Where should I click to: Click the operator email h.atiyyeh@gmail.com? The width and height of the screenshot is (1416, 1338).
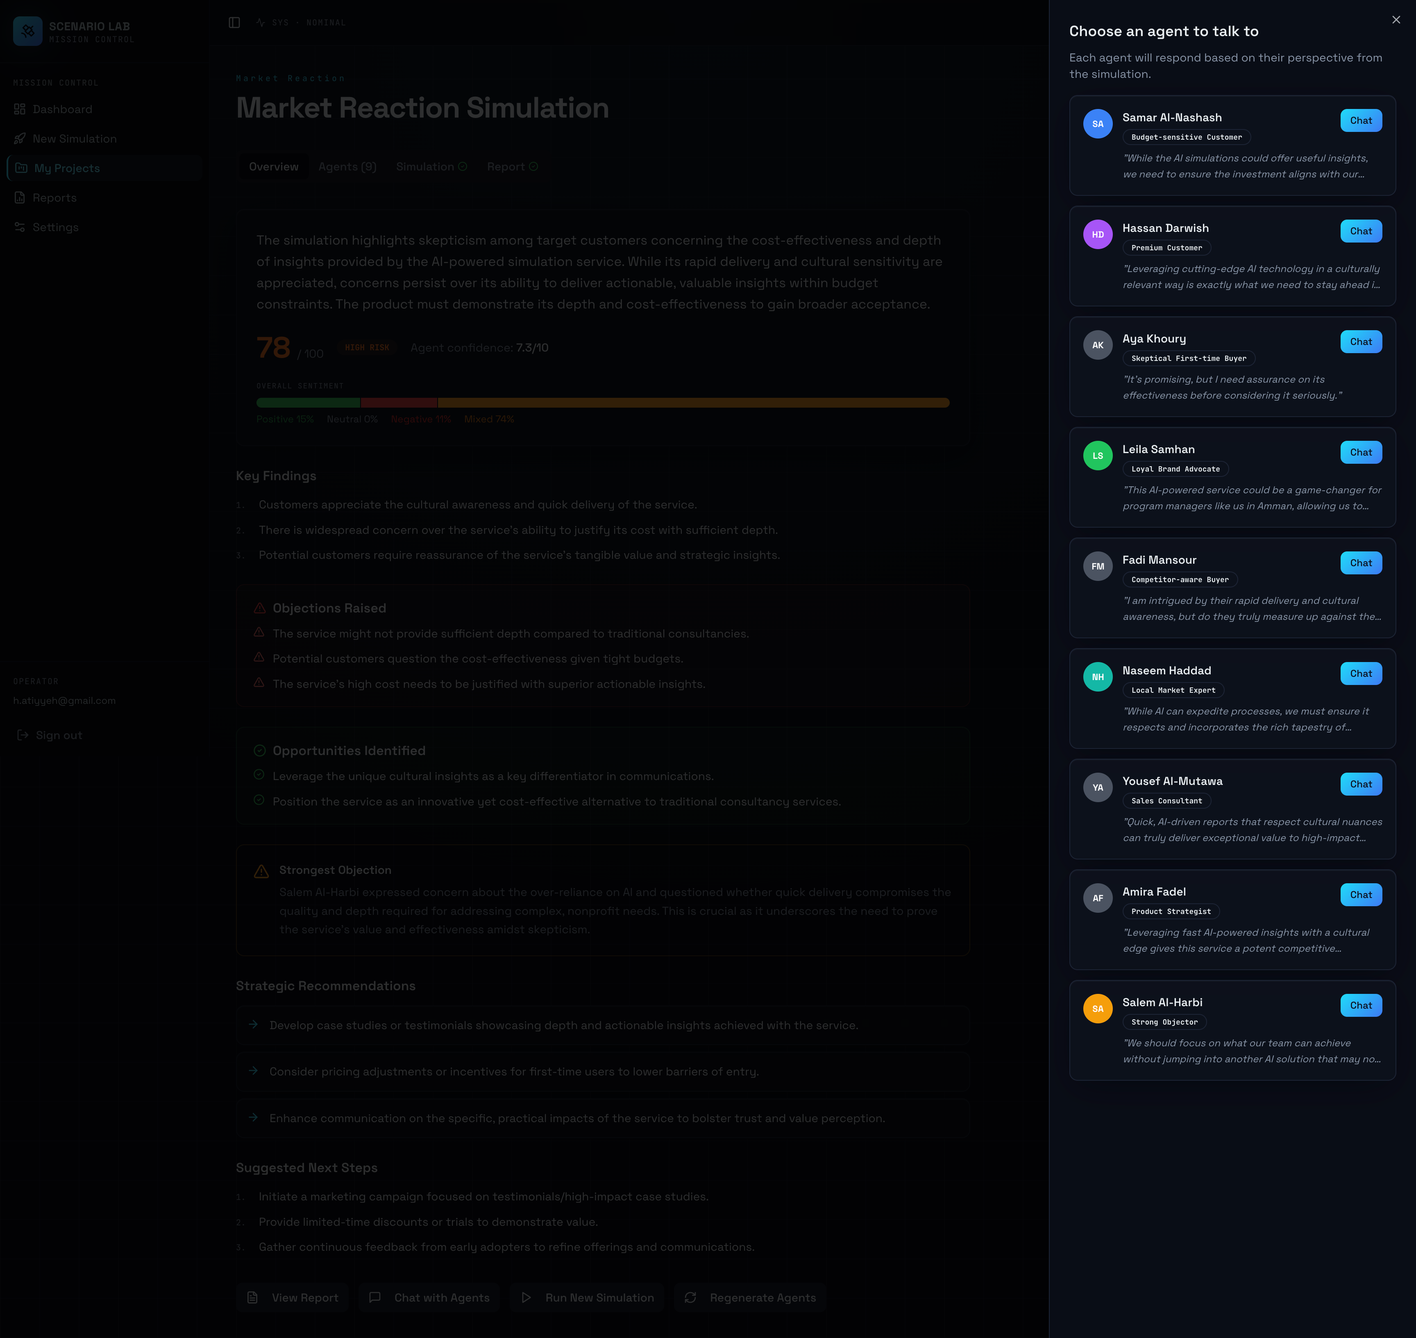[64, 701]
